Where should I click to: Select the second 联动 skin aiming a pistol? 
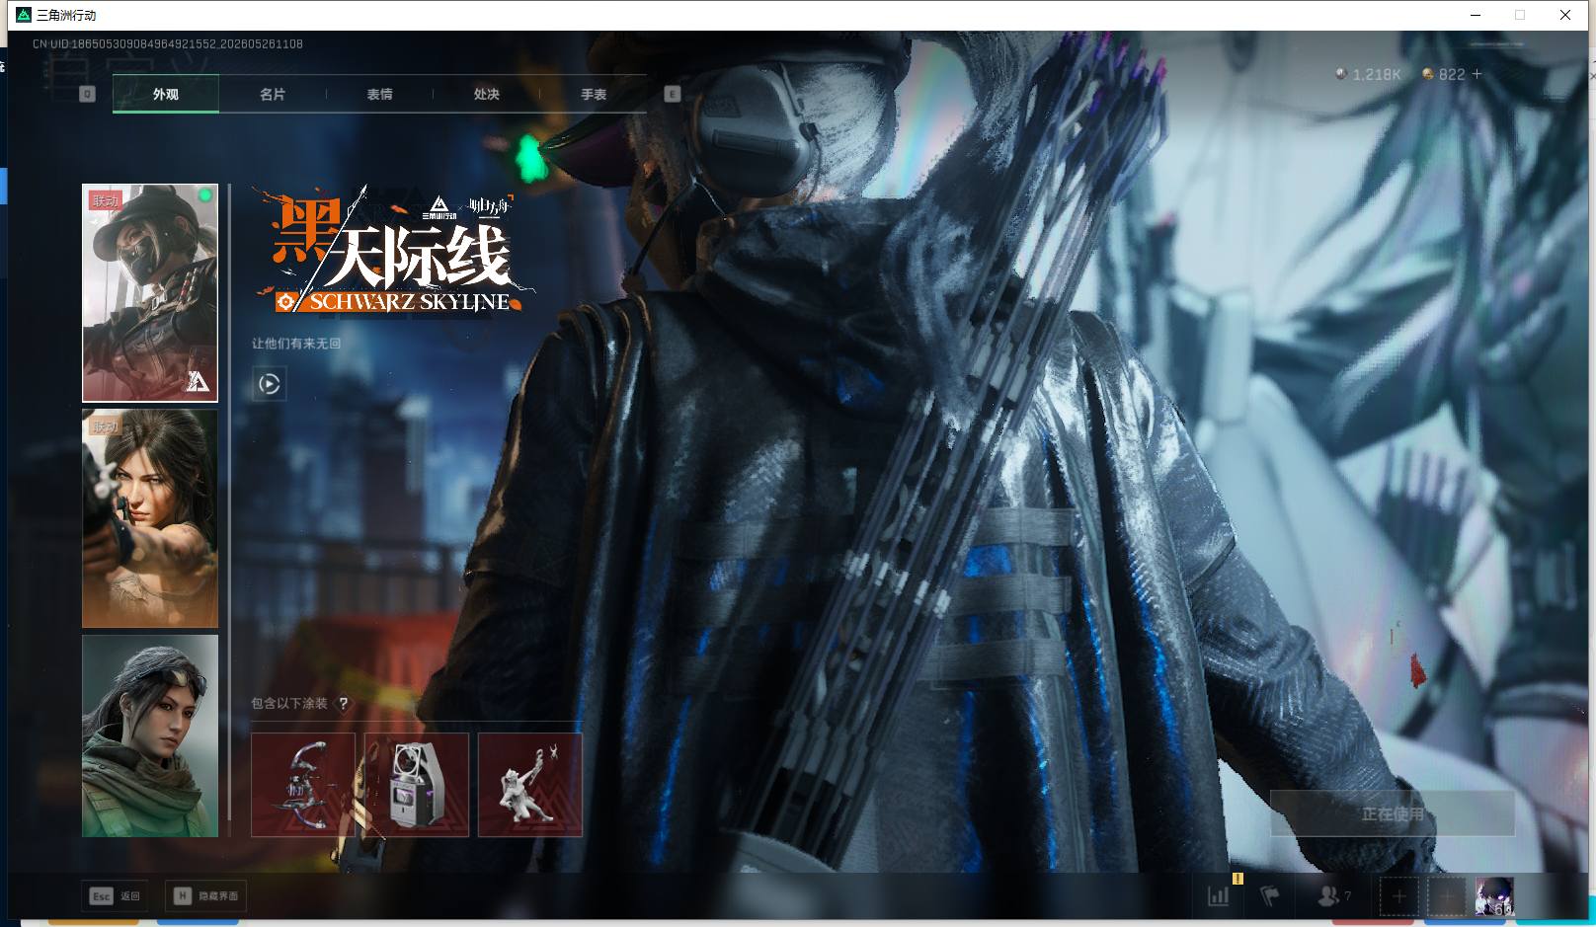(150, 519)
